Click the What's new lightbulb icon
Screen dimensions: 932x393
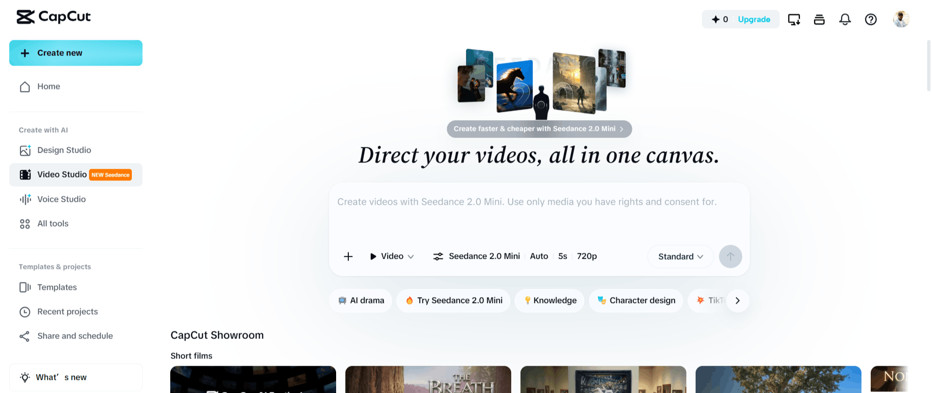tap(25, 377)
